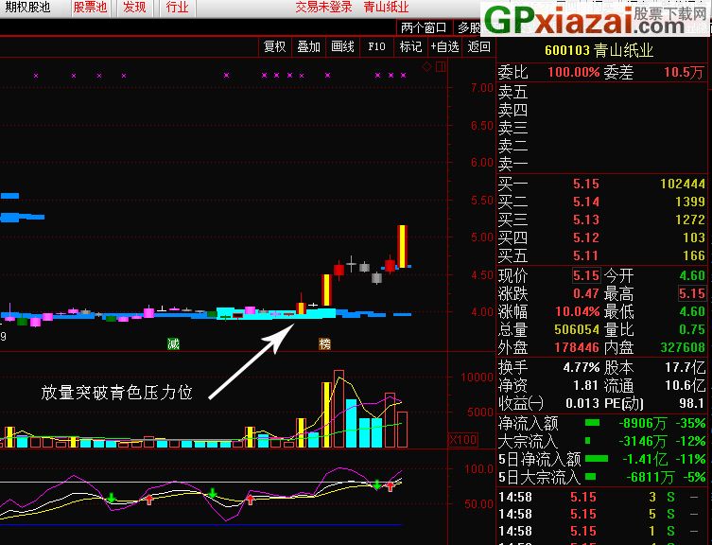This screenshot has height=545, width=712.
Task: Click the 10000 volume axis label
Action: click(x=477, y=378)
